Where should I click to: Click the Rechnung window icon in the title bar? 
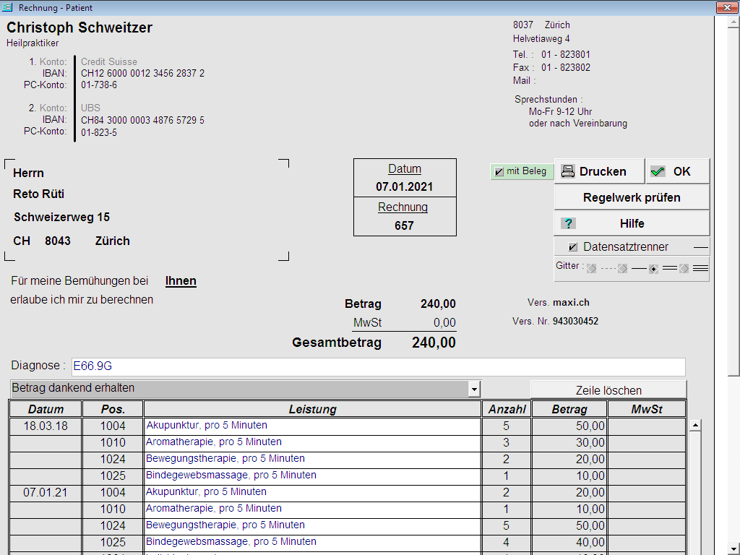pos(9,8)
